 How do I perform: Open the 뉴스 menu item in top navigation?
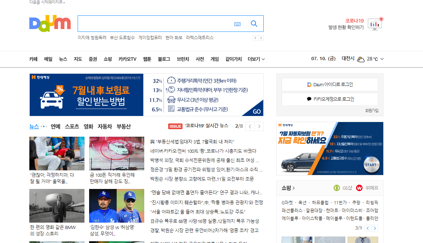click(63, 59)
